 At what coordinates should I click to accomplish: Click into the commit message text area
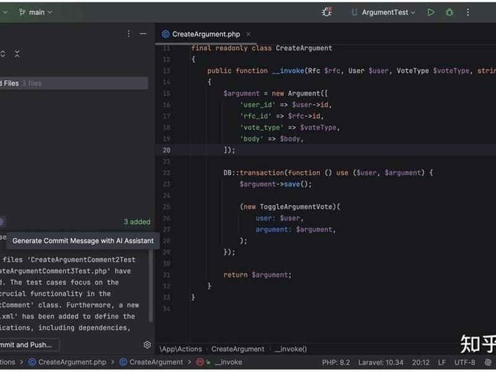73,293
